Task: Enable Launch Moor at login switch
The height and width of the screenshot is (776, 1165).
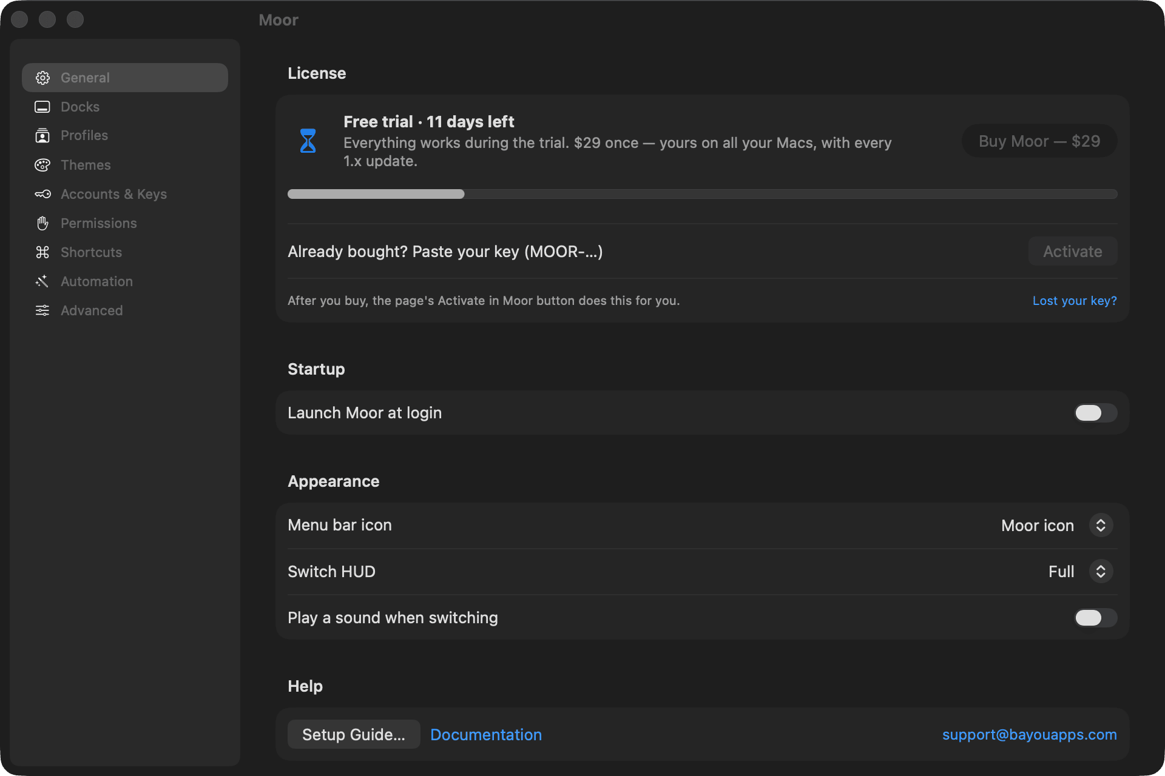Action: tap(1095, 413)
